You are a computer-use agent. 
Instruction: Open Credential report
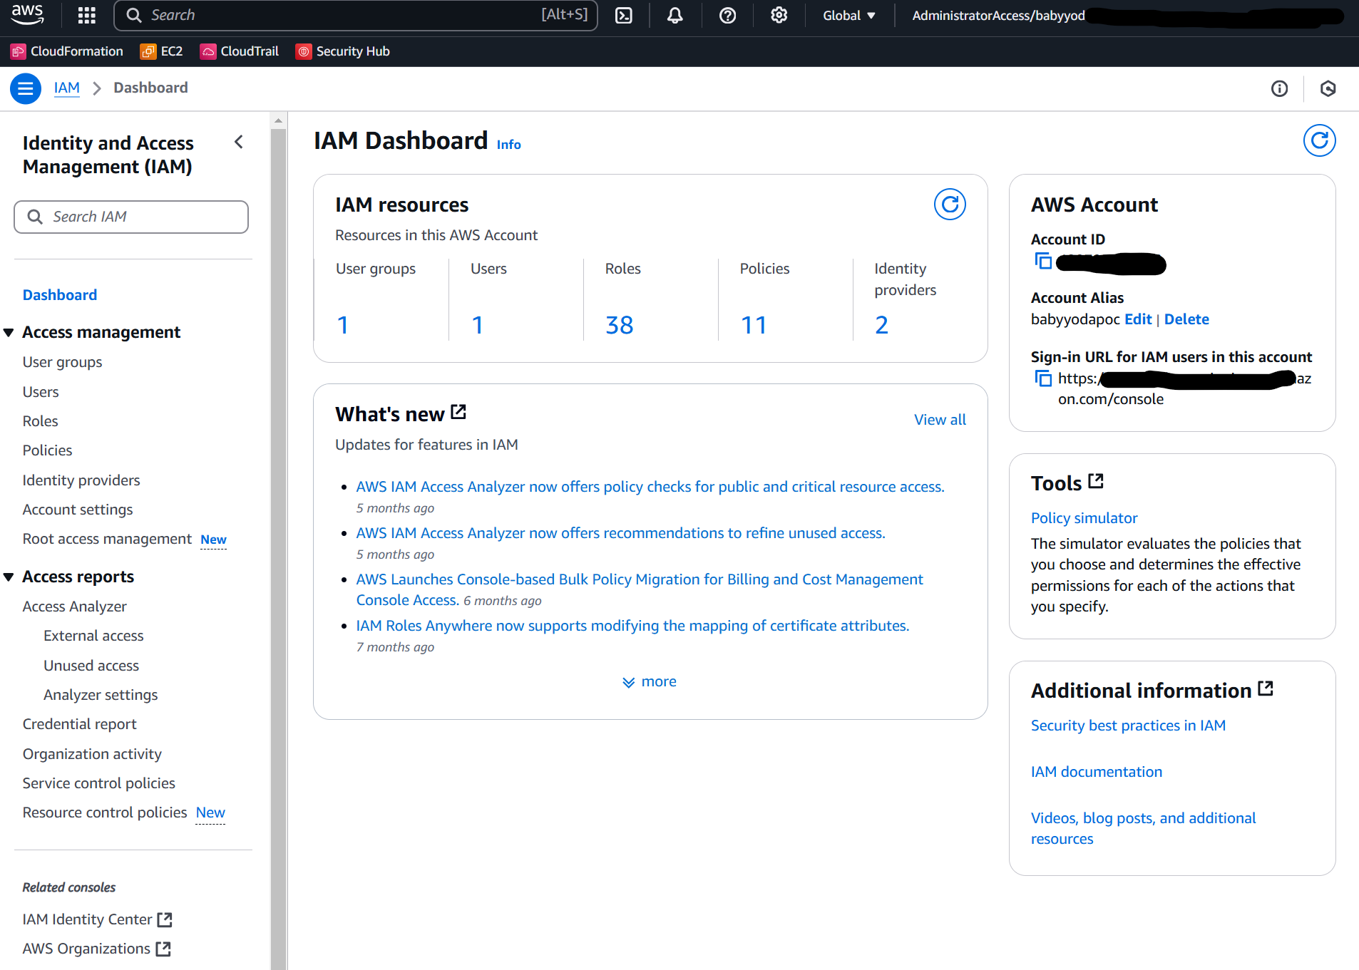(79, 724)
